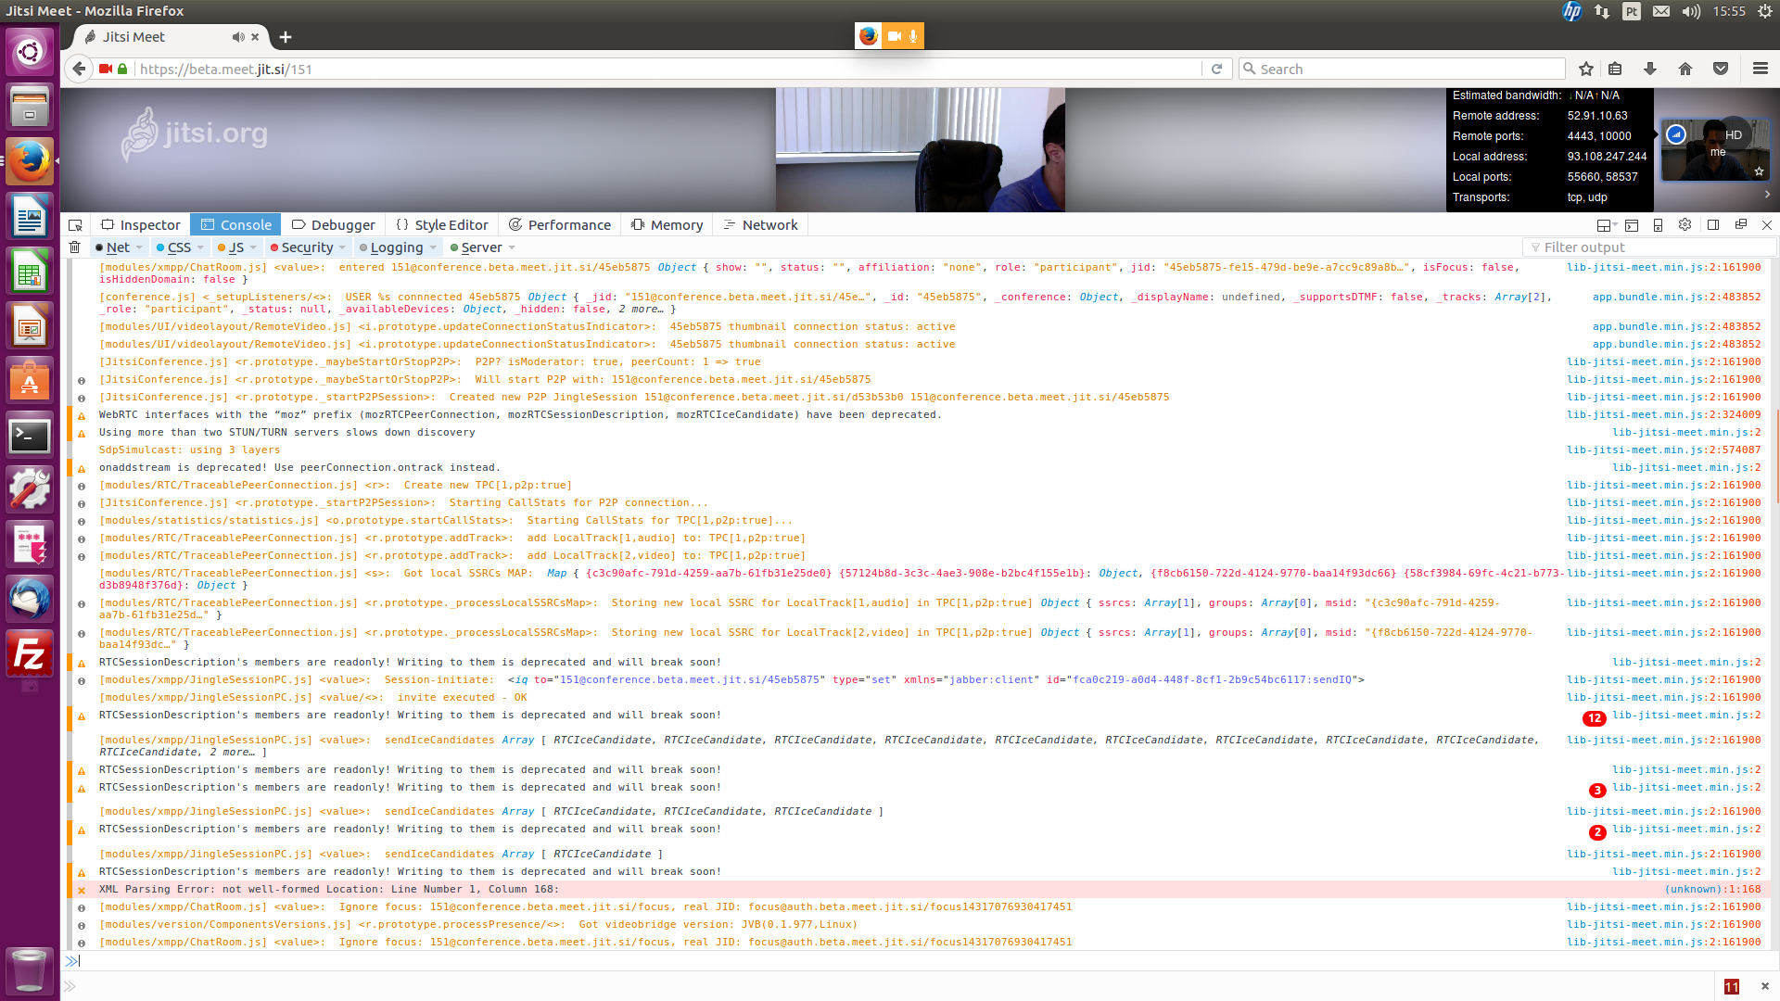This screenshot has width=1780, height=1001.
Task: Select the local 'me' video thumbnail
Action: 1714,150
